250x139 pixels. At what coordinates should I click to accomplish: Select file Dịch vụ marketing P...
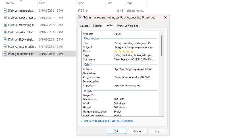[x=22, y=25]
